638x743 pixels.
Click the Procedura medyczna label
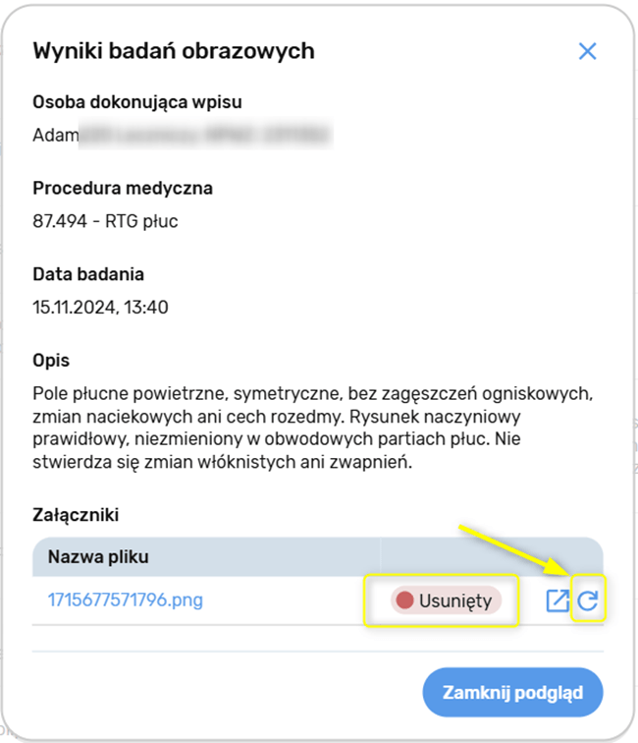point(123,188)
